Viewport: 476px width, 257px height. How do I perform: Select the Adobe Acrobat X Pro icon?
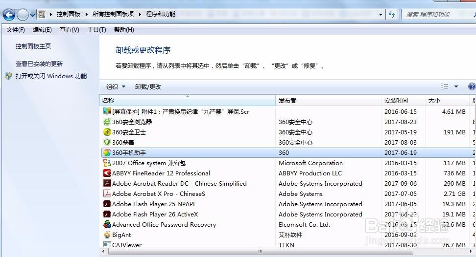pos(107,193)
